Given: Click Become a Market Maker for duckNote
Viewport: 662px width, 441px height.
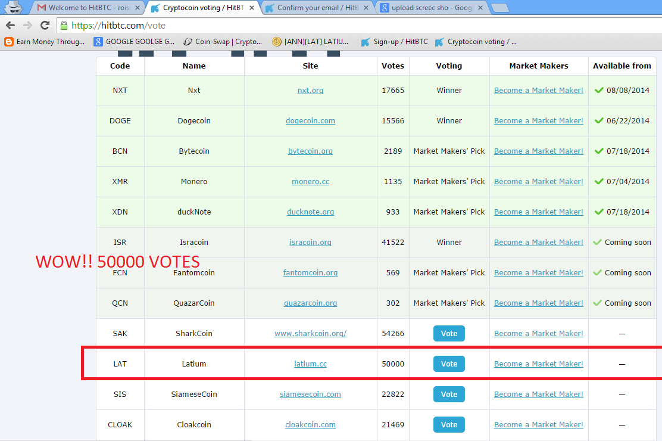Looking at the screenshot, I should (539, 212).
